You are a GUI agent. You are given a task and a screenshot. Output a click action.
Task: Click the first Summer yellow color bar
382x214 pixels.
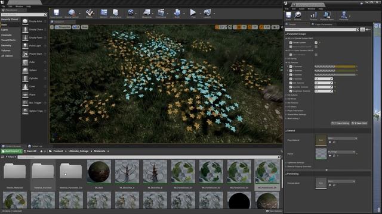[335, 67]
